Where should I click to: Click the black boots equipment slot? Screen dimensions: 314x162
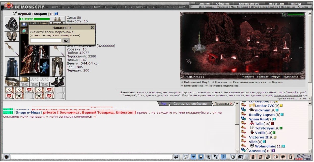coord(57,82)
